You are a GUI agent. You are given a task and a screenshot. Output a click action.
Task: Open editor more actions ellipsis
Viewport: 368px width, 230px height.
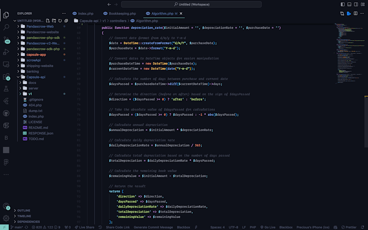(x=362, y=13)
